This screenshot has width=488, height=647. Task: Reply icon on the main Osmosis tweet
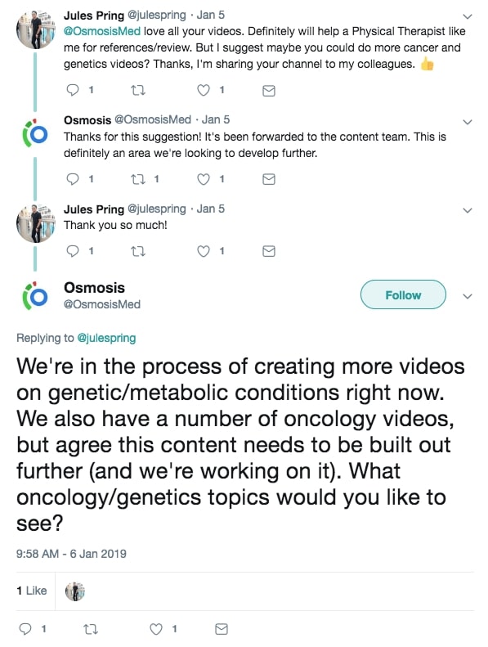click(x=25, y=629)
